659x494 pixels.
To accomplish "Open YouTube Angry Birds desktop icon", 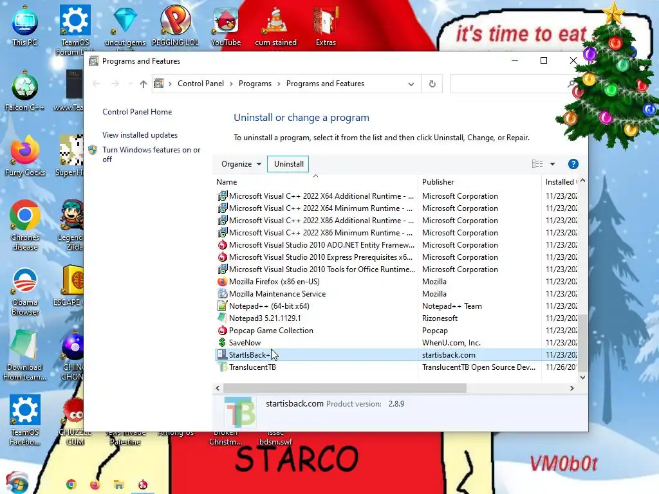I will point(226,25).
